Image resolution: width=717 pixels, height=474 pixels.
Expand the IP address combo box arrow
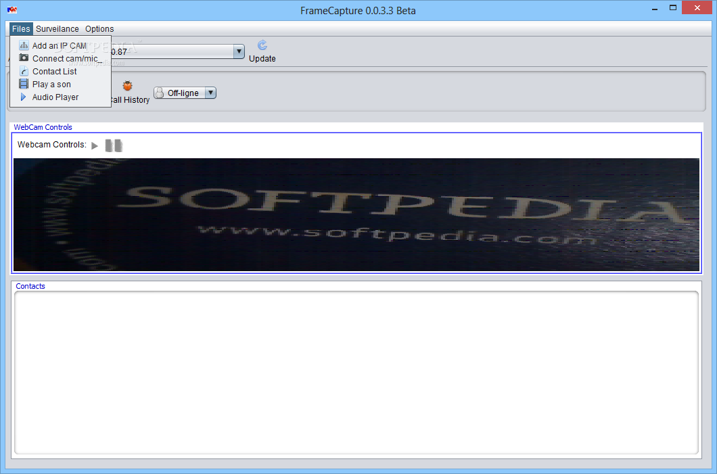click(239, 51)
